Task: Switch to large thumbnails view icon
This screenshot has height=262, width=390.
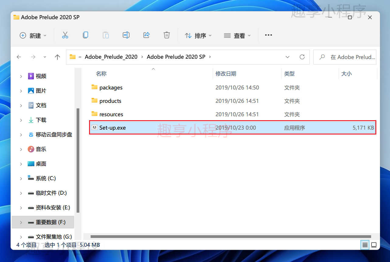Action: point(374,245)
